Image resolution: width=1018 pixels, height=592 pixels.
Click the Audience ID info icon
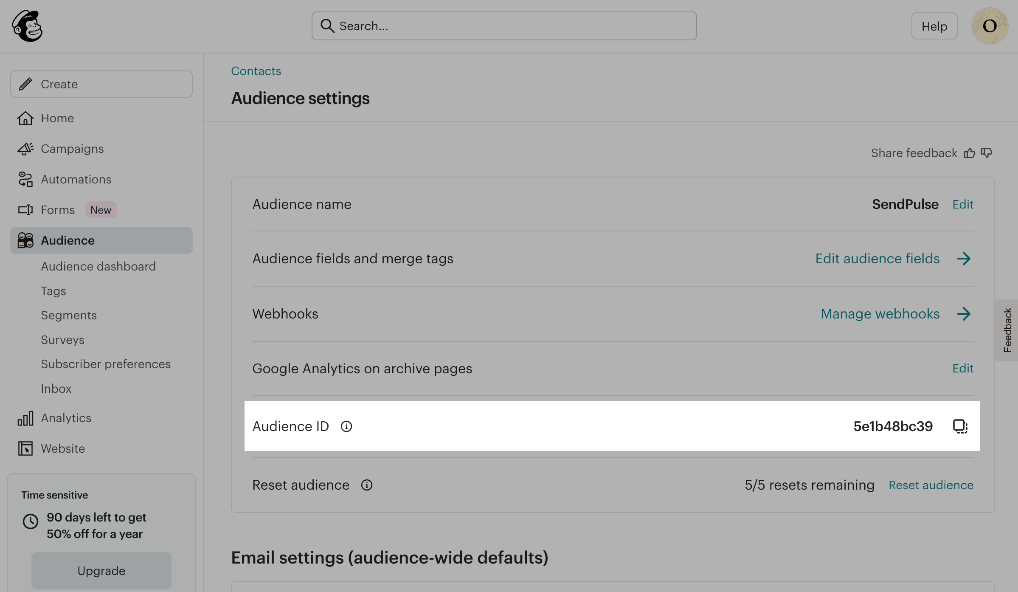click(x=346, y=426)
